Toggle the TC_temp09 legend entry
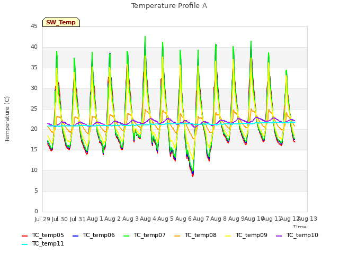Screen dimensions: 339x254 click(x=246, y=235)
